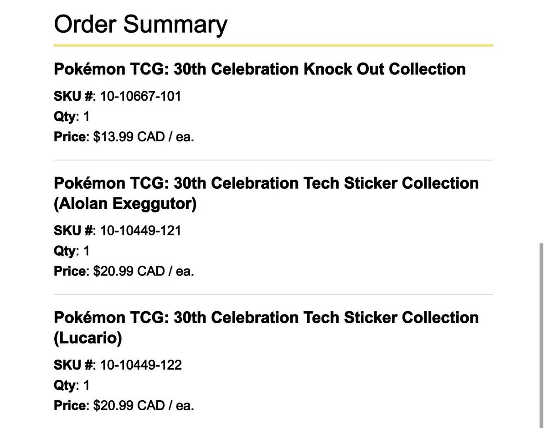Click the yellow divider under Order Summary

273,46
